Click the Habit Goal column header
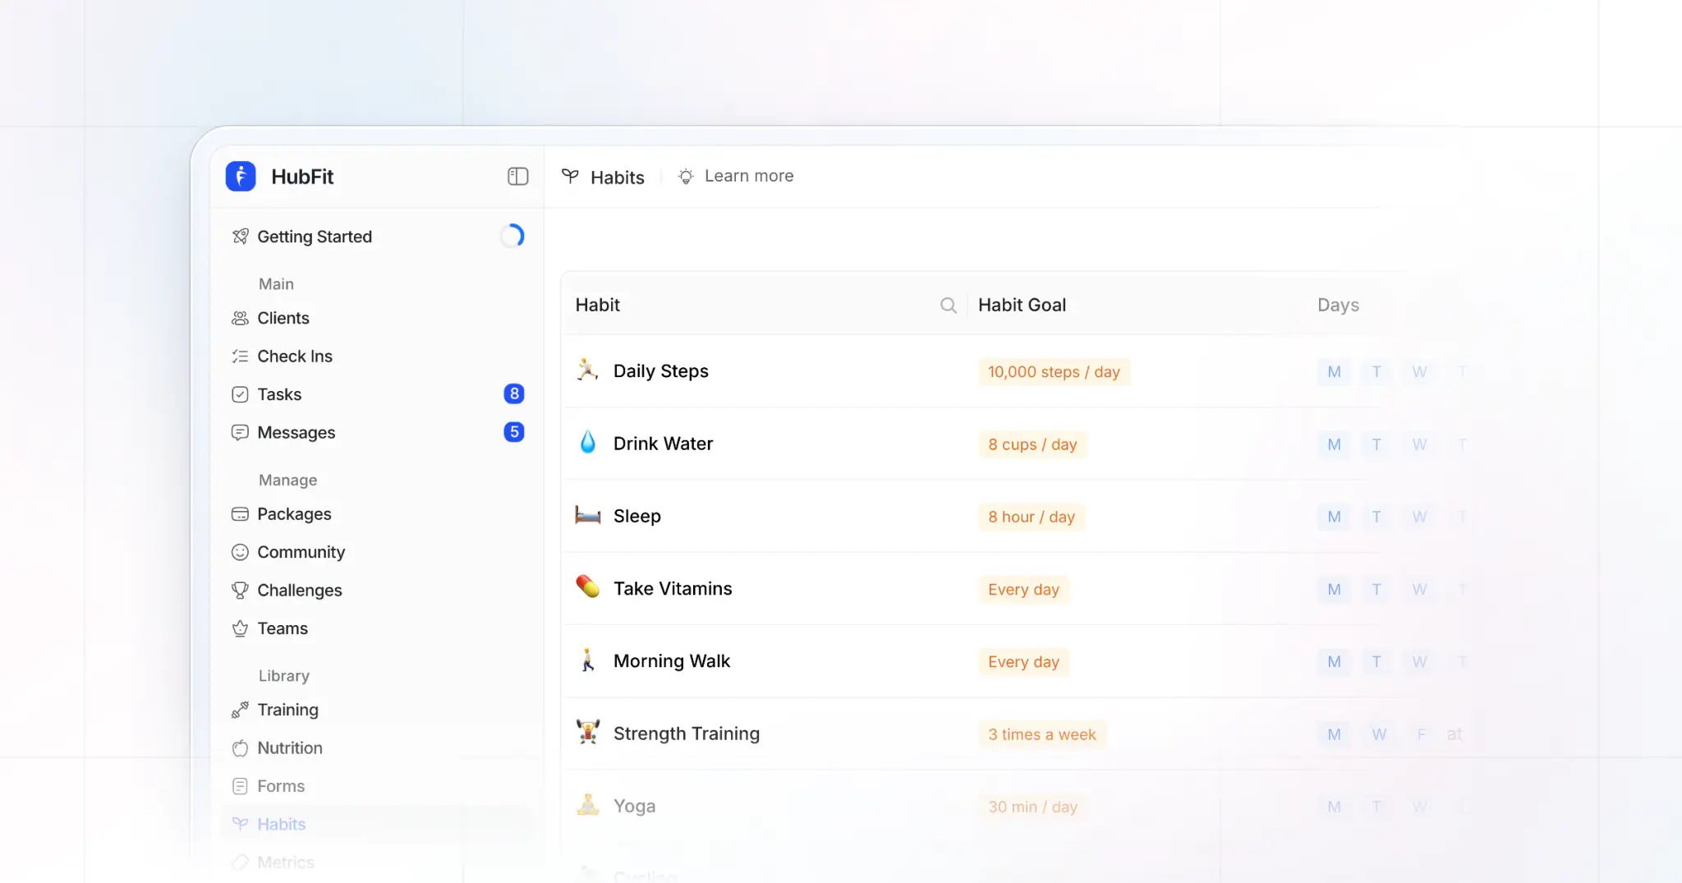Image resolution: width=1682 pixels, height=883 pixels. pos(1022,305)
